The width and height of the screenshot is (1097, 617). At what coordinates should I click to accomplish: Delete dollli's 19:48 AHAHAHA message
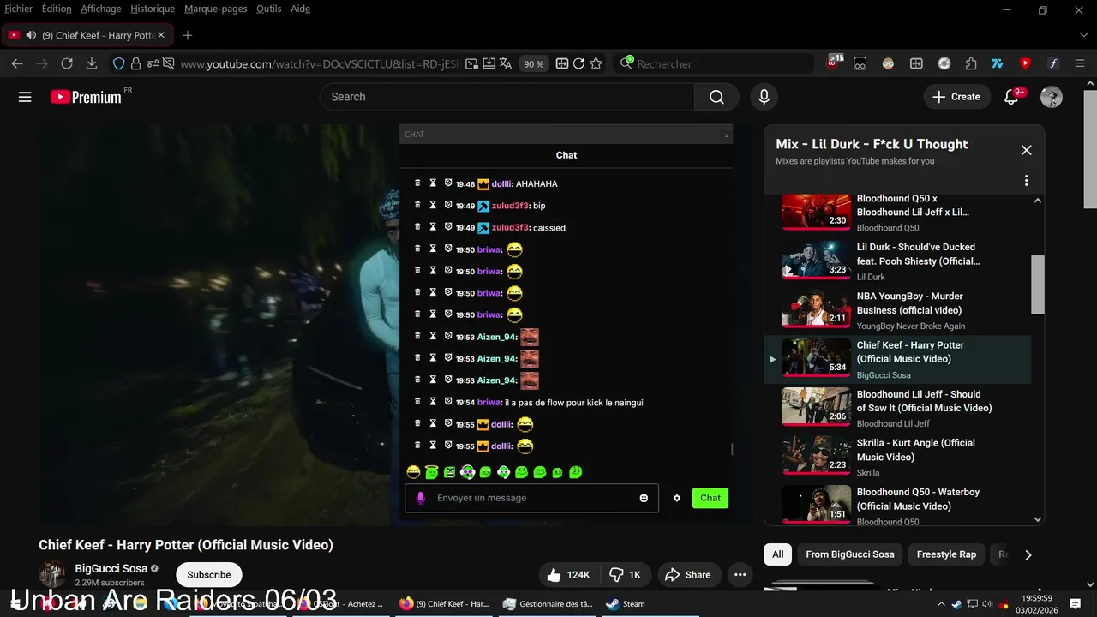(x=417, y=183)
